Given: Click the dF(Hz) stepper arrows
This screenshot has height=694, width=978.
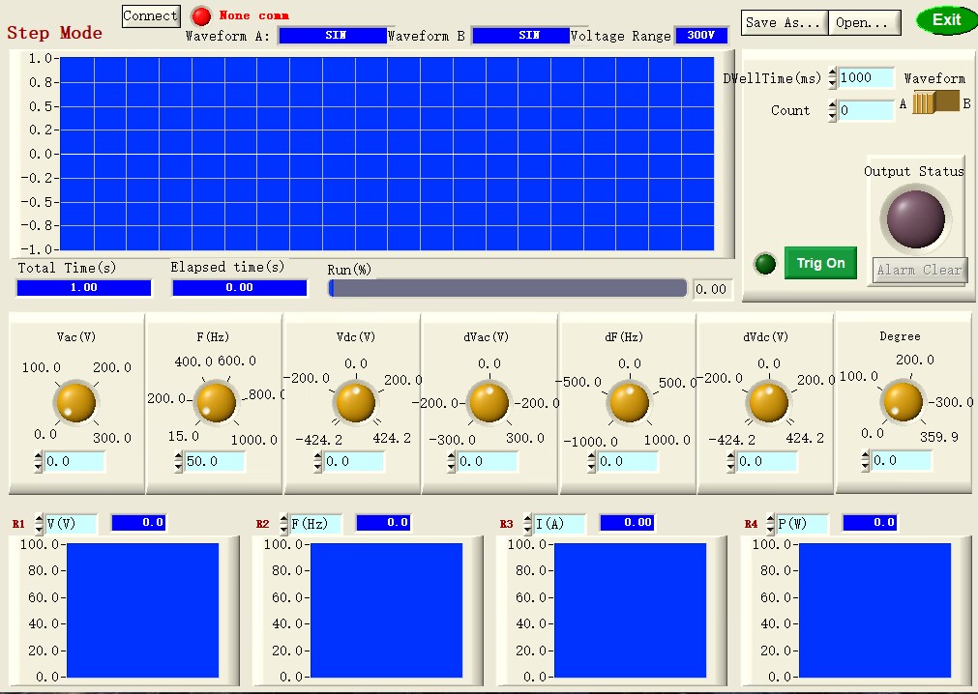Looking at the screenshot, I should coord(592,462).
